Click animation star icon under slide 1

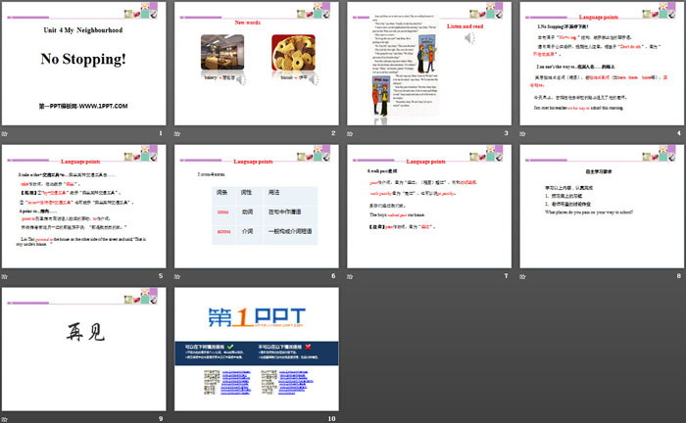[4, 134]
